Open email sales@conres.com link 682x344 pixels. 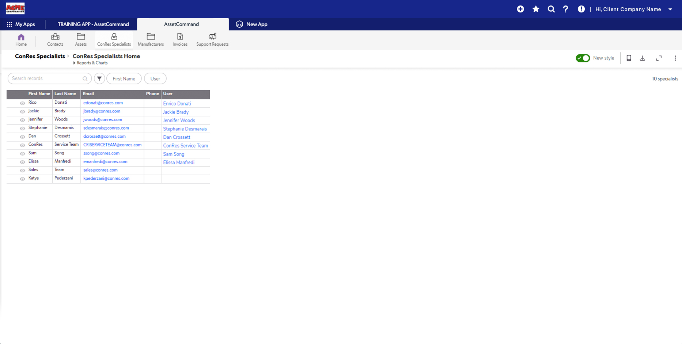pos(101,170)
